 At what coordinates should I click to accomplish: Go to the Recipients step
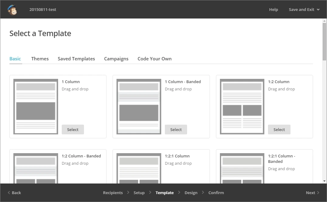(113, 193)
